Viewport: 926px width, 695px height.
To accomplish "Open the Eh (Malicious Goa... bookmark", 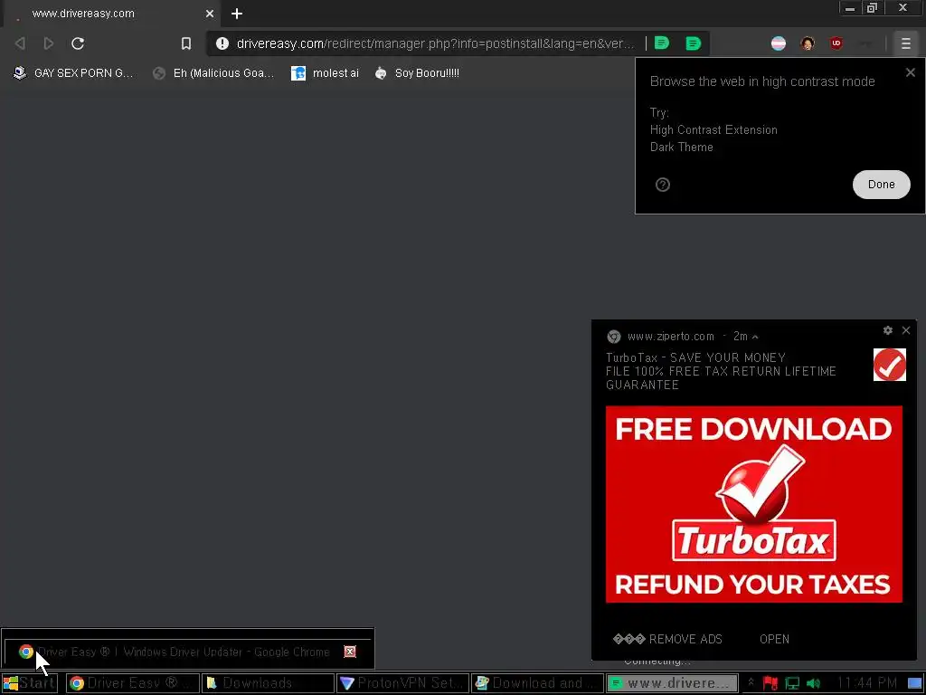I will click(x=213, y=73).
